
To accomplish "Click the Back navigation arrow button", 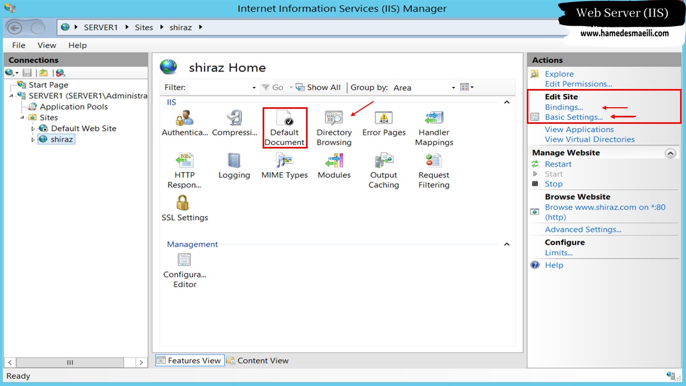I will click(14, 27).
